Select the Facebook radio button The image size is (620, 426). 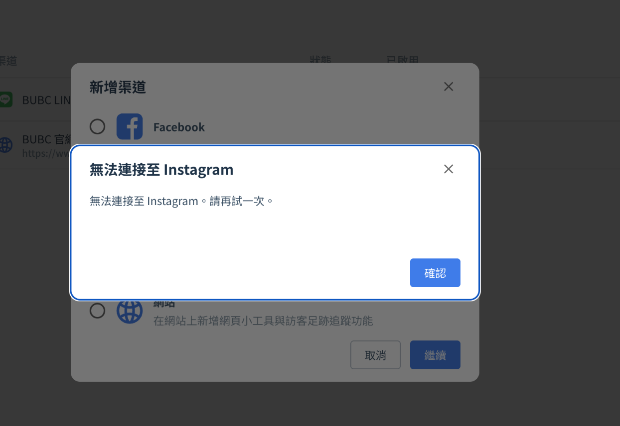tap(97, 126)
